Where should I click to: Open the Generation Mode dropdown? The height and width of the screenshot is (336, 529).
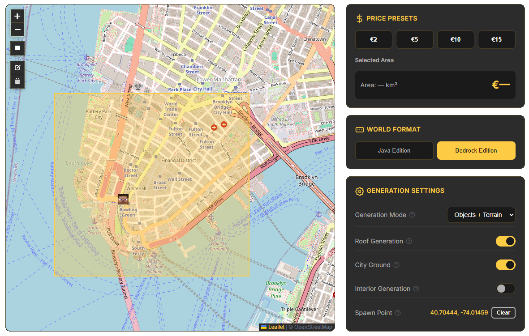[481, 215]
